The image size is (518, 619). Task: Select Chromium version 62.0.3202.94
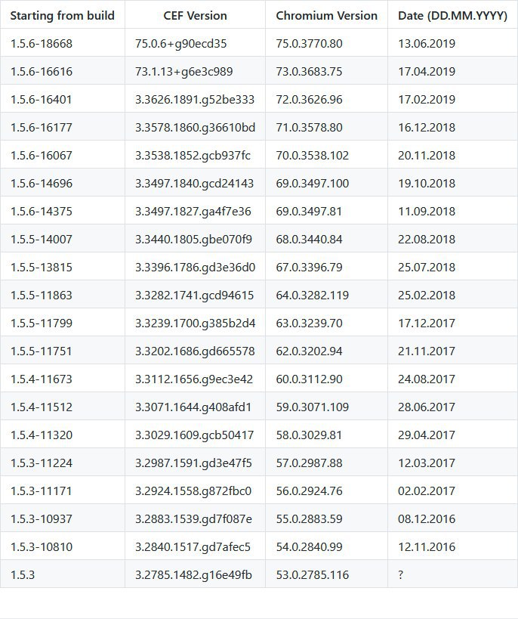tap(326, 351)
